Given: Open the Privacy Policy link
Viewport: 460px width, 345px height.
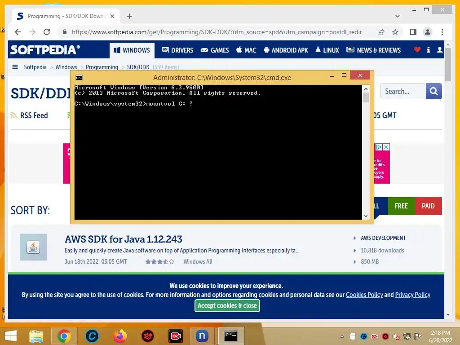Looking at the screenshot, I should pyautogui.click(x=412, y=295).
